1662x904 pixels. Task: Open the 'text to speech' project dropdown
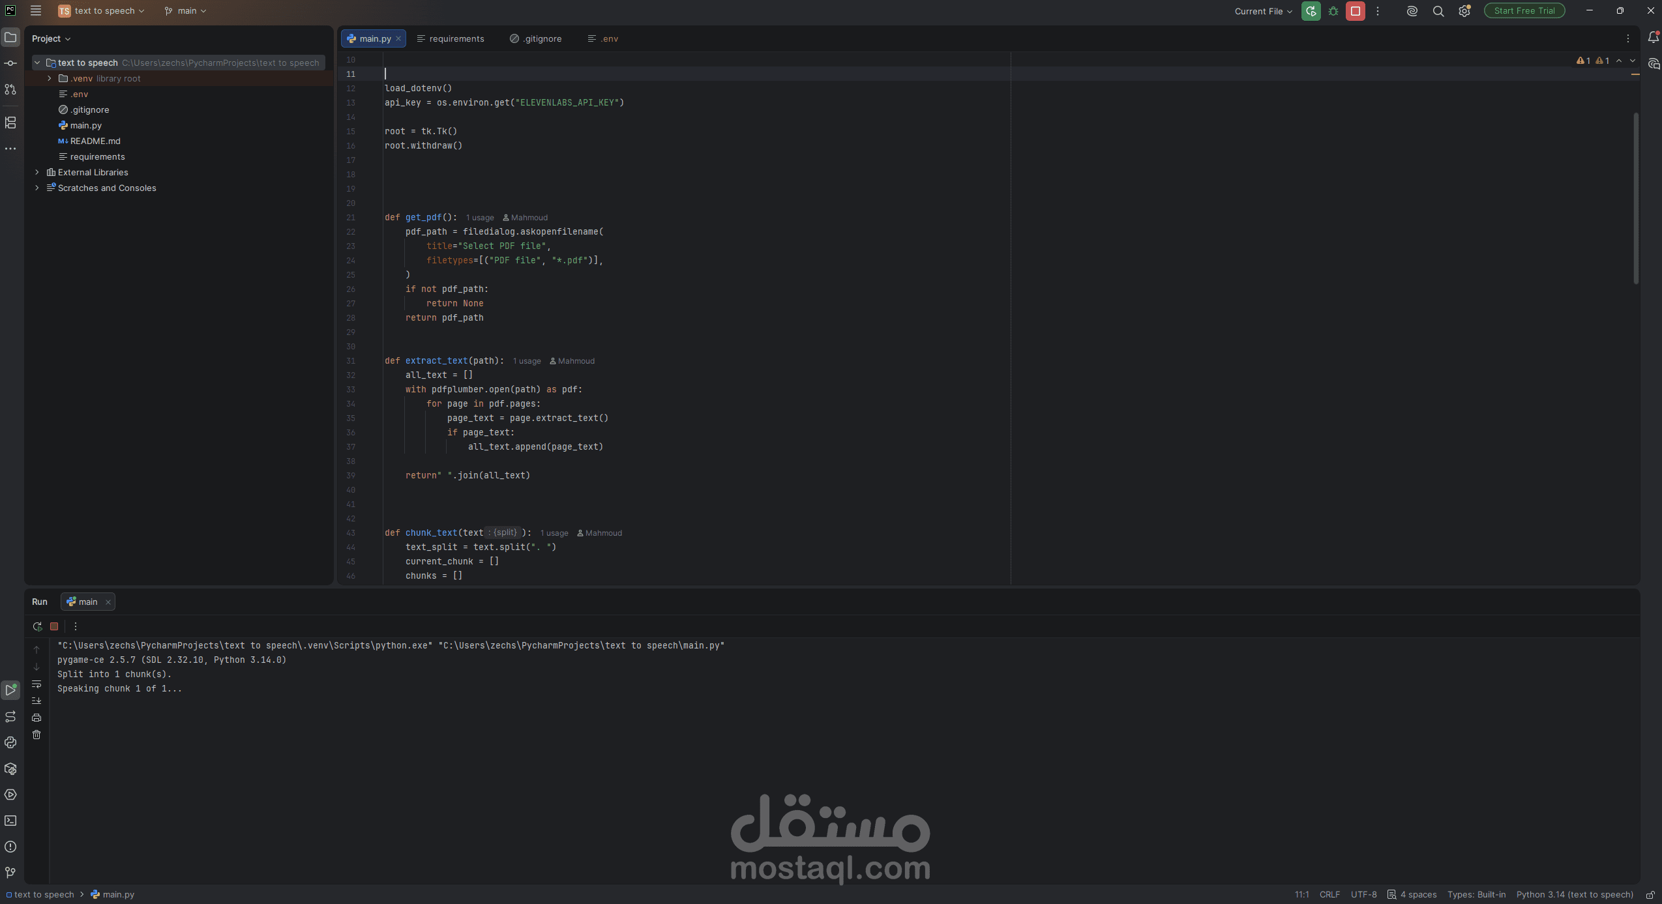coord(102,11)
